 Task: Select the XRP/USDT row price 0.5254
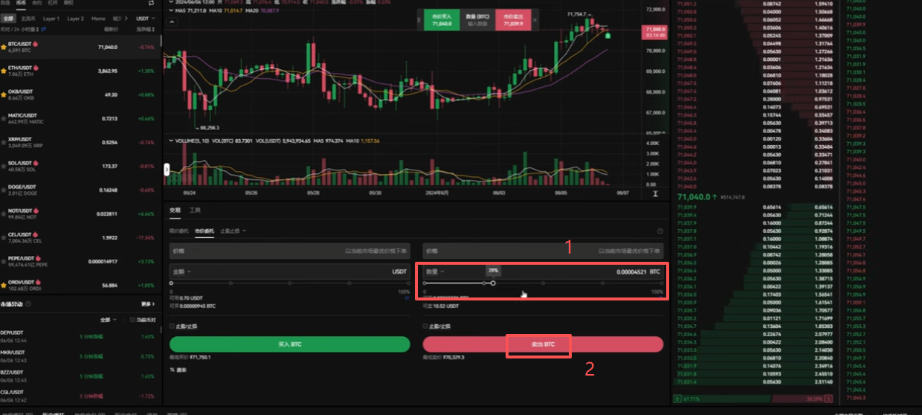(x=109, y=142)
